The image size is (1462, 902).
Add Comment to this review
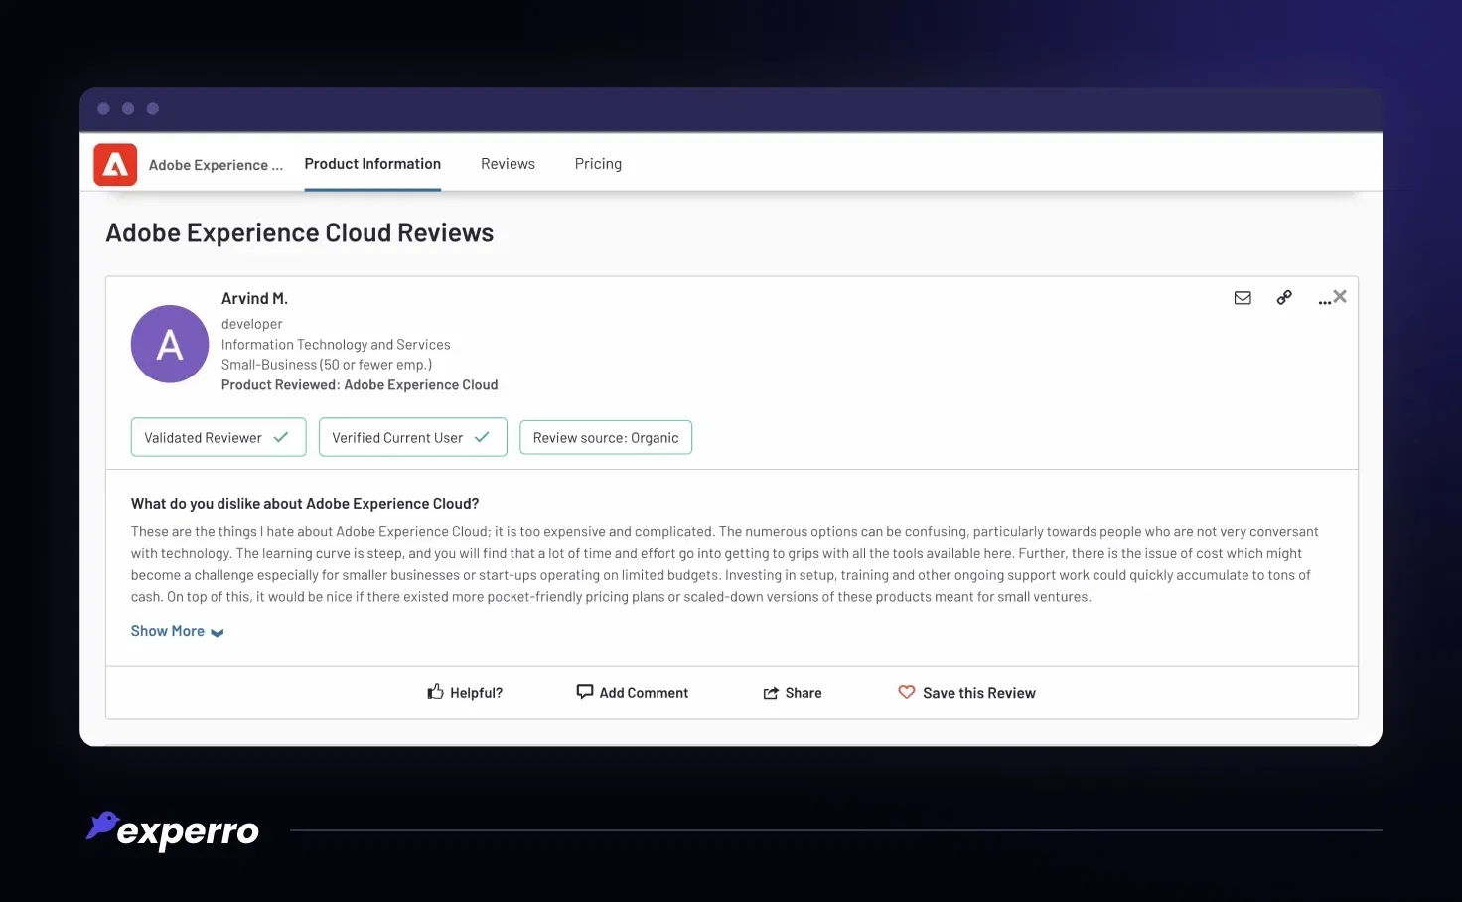pos(633,693)
